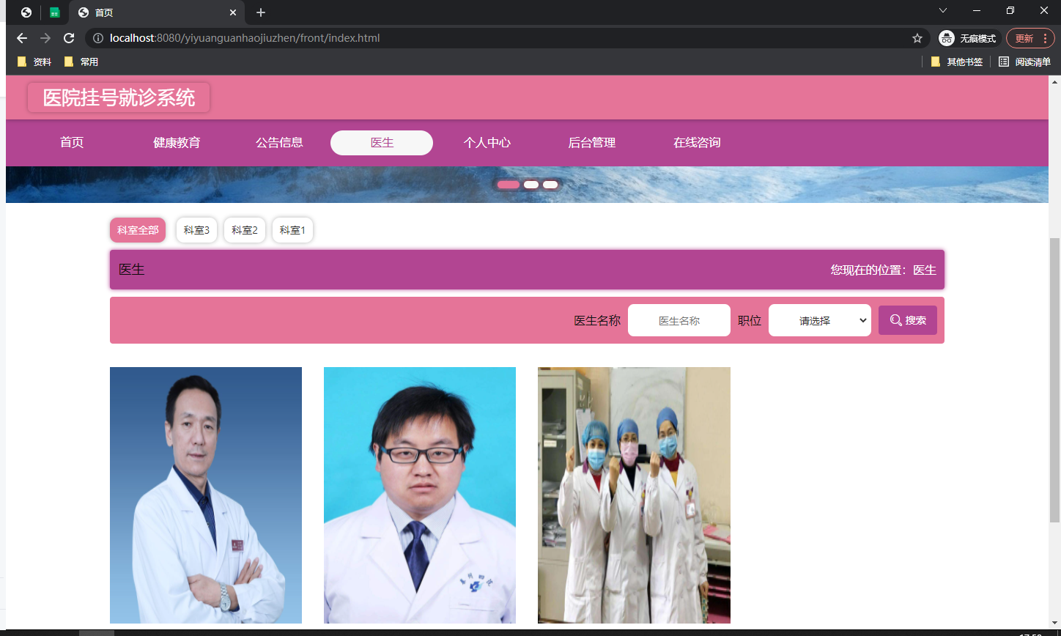Viewport: 1061px width, 636px height.
Task: Click the 更新 browser update button
Action: [1030, 38]
